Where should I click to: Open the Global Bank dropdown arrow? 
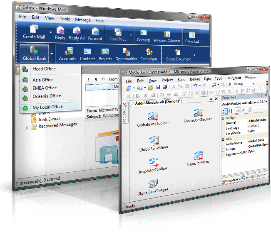[x=52, y=54]
